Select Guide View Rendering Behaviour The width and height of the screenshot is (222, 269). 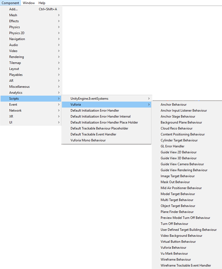(x=187, y=170)
